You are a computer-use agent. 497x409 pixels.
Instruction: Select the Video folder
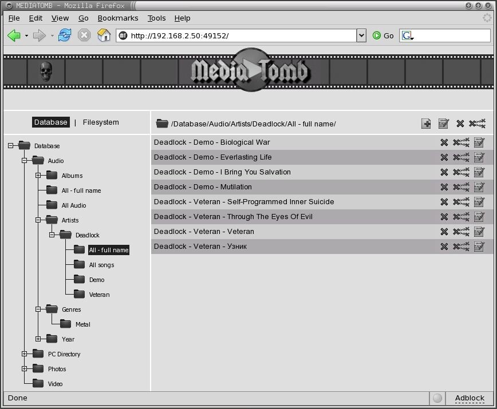(55, 384)
